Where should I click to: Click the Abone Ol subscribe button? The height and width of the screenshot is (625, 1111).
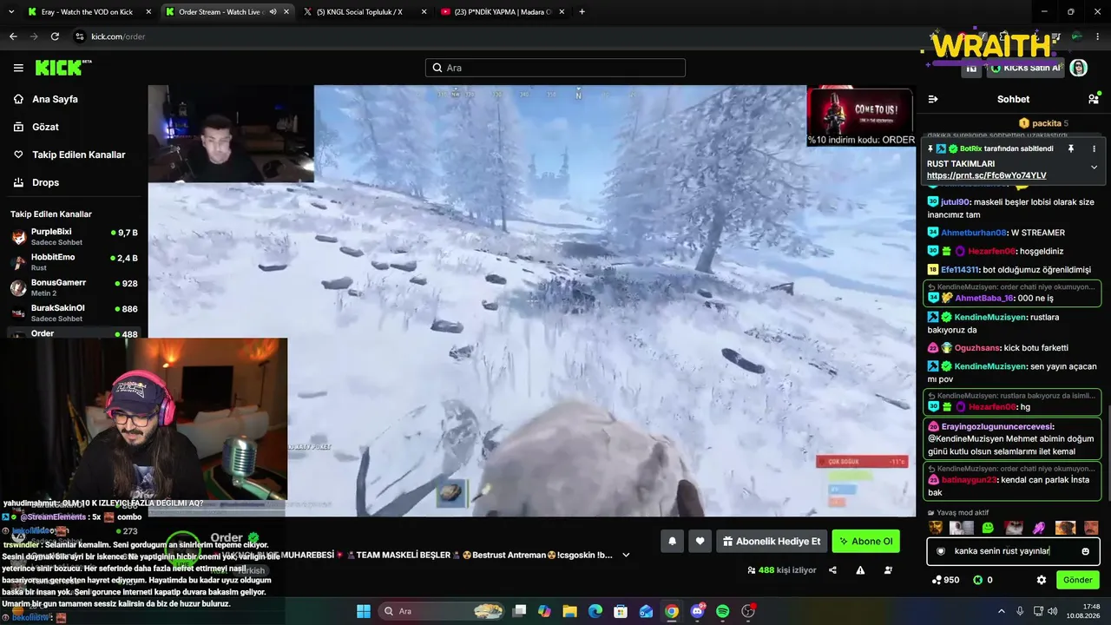point(865,542)
